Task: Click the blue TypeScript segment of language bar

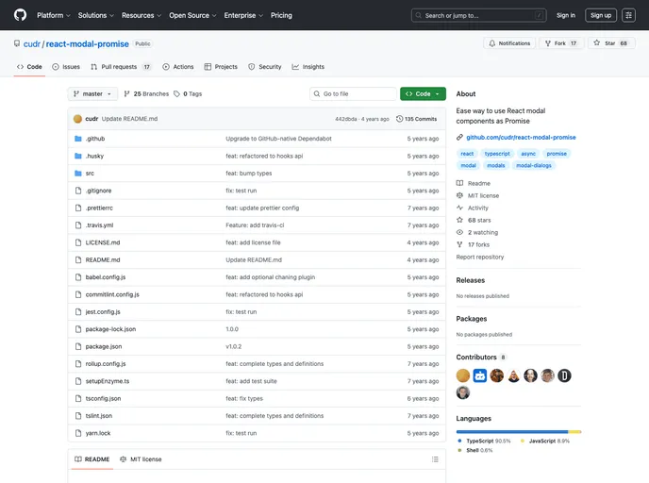Action: pos(512,432)
